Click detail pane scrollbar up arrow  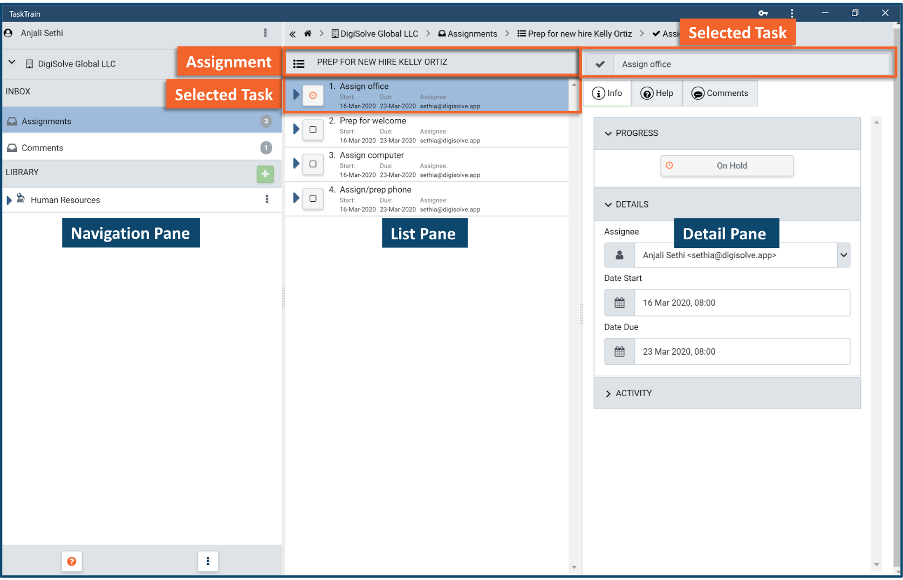pos(877,122)
